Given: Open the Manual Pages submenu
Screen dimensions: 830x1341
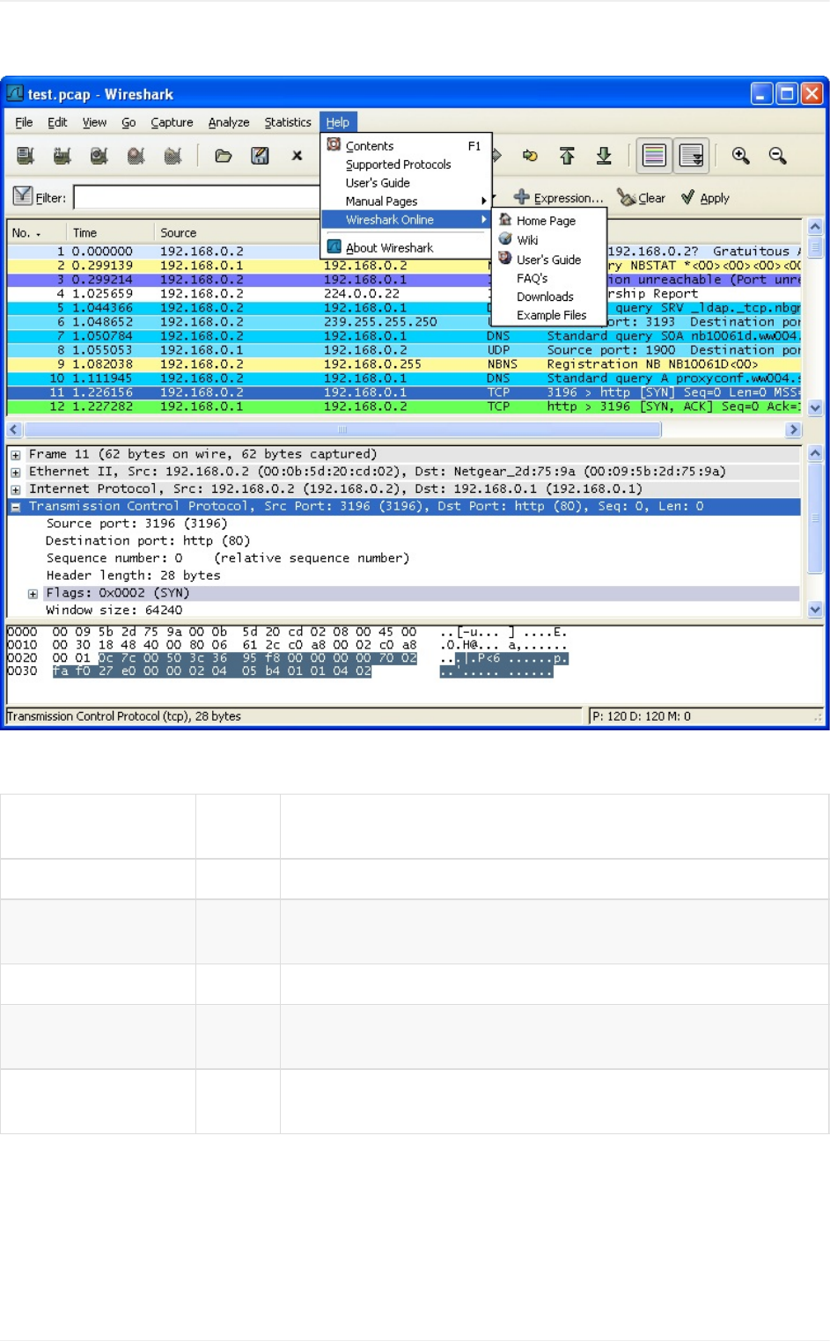Looking at the screenshot, I should [x=406, y=202].
